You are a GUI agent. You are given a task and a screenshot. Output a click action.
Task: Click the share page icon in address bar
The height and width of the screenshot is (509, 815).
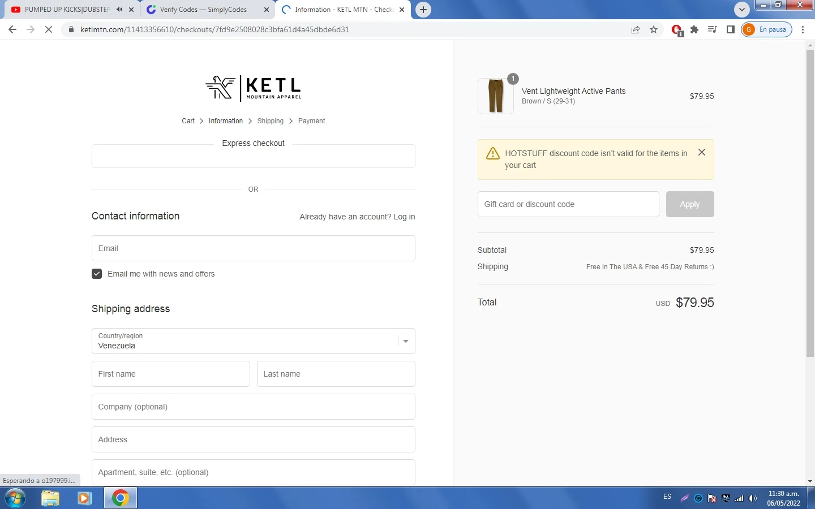[636, 29]
